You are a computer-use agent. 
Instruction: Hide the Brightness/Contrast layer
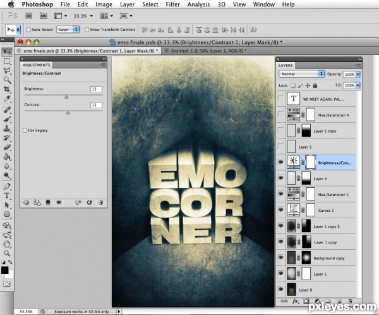(x=280, y=162)
